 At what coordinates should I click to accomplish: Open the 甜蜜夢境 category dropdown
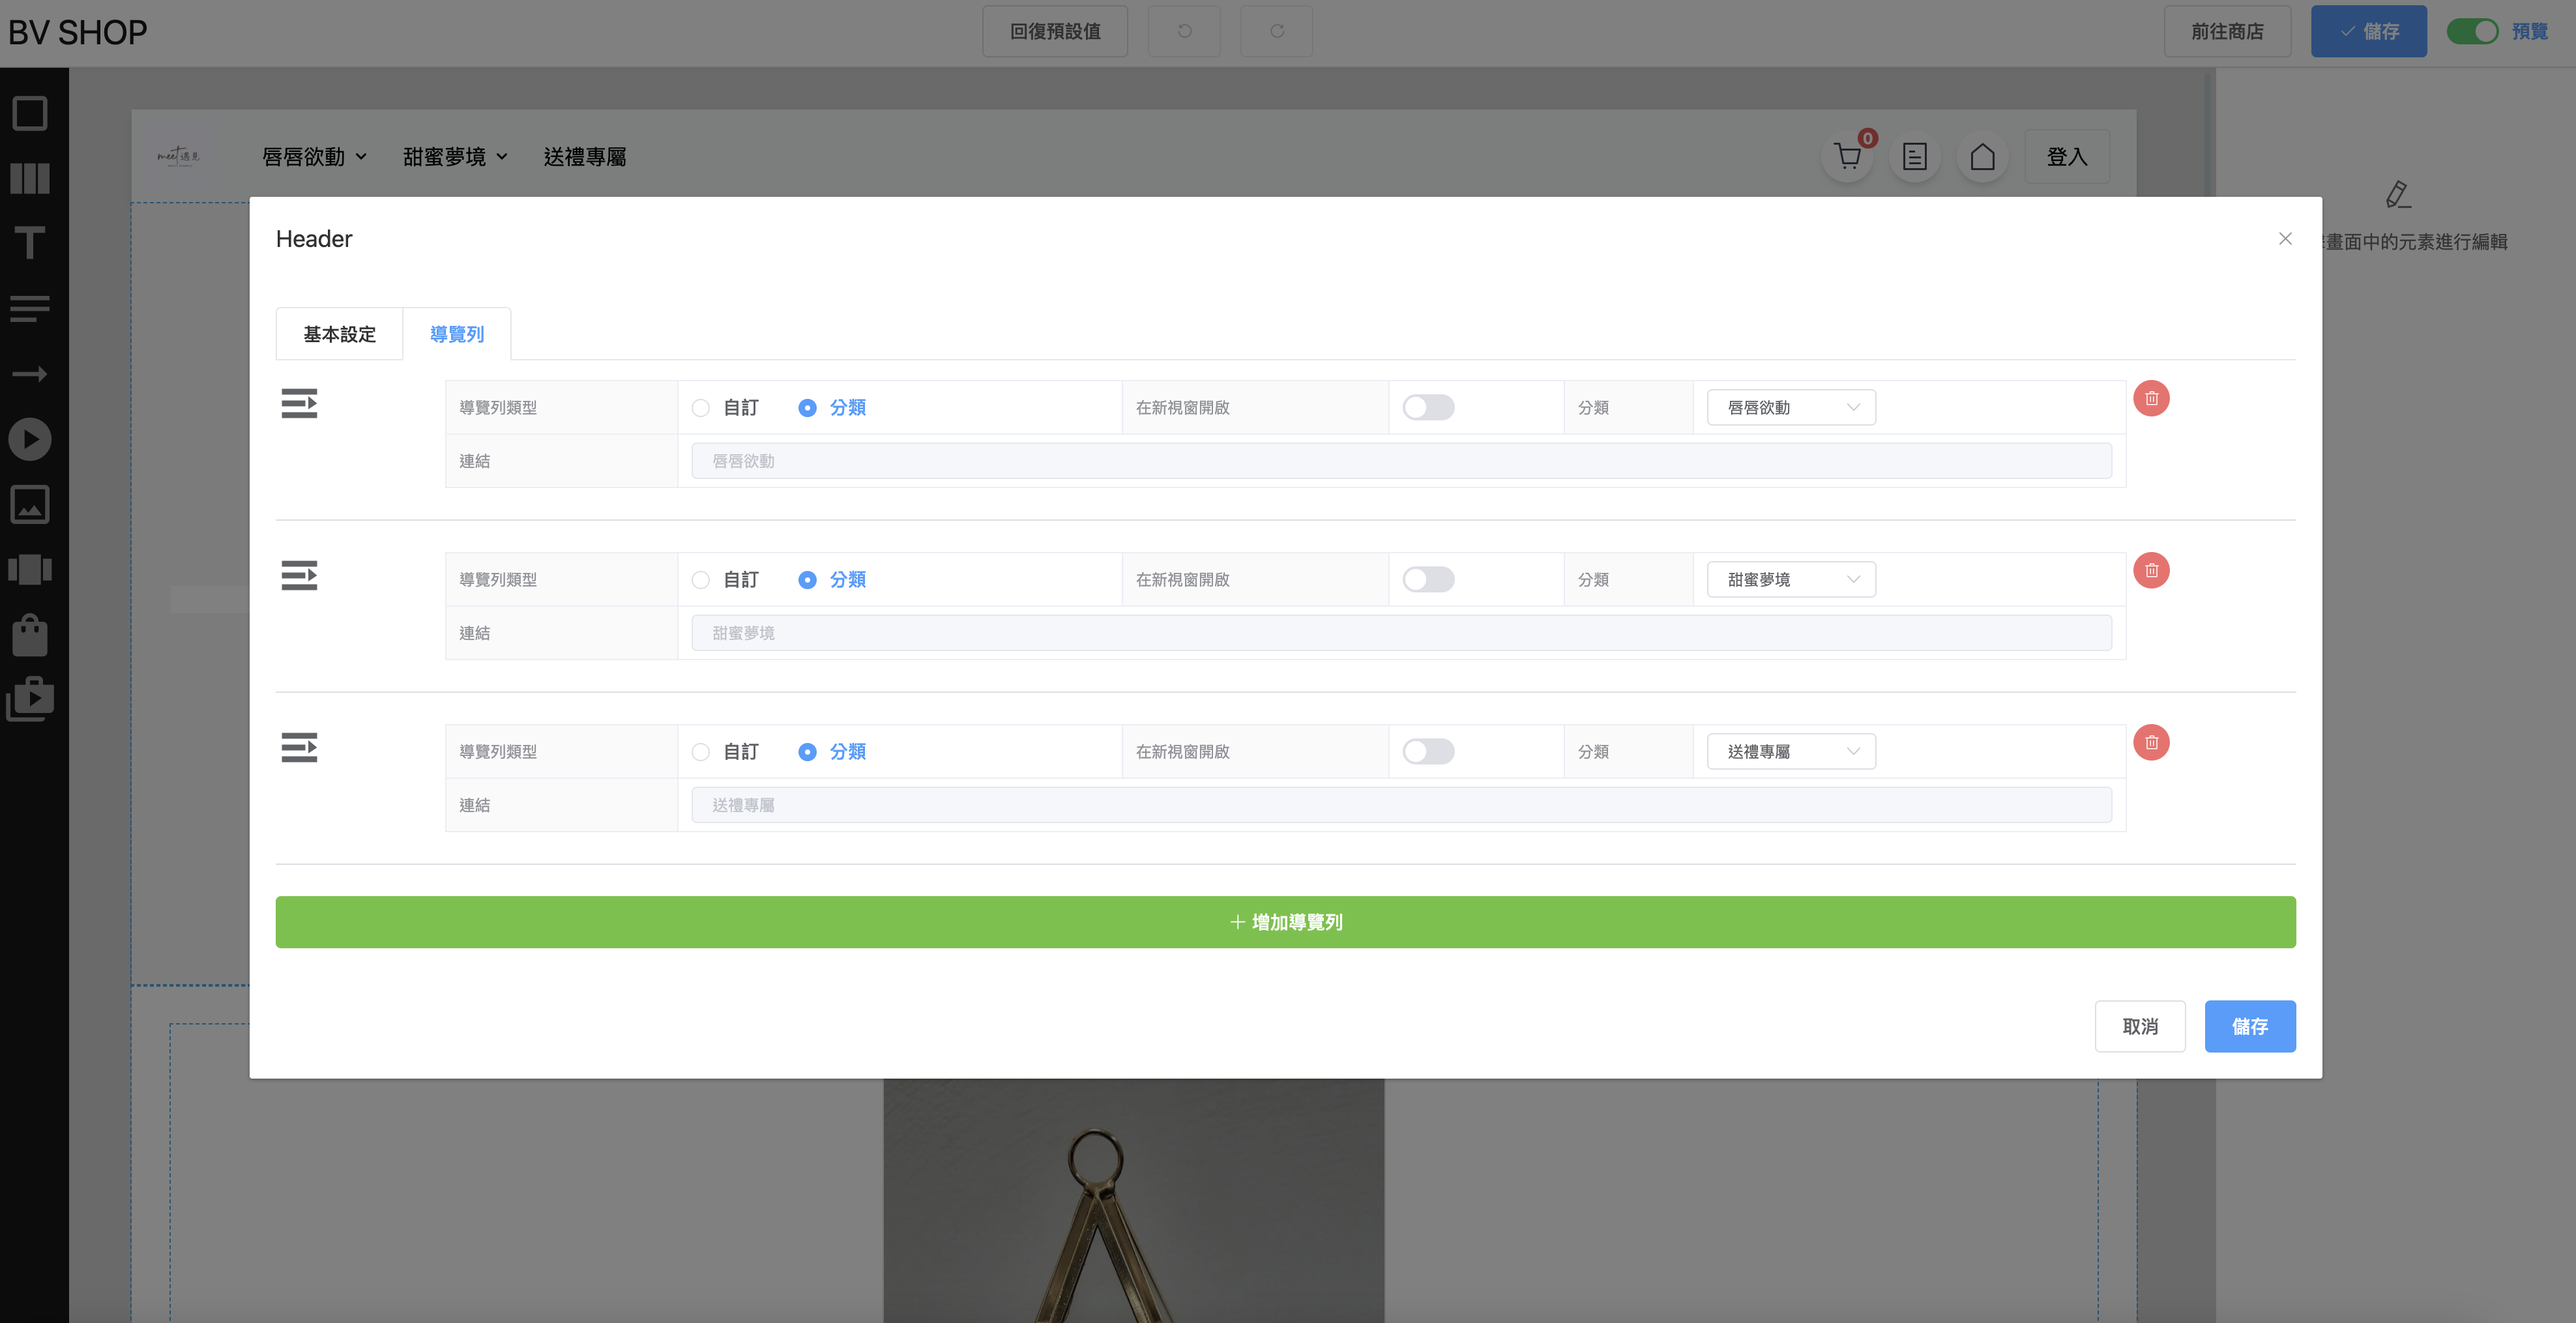(x=1791, y=579)
